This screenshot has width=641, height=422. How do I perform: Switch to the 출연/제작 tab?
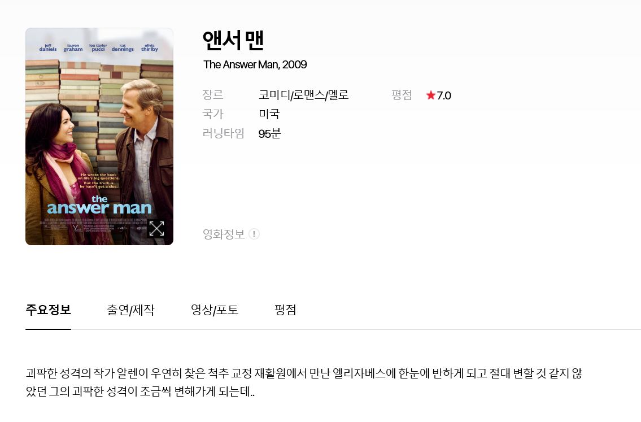point(130,310)
